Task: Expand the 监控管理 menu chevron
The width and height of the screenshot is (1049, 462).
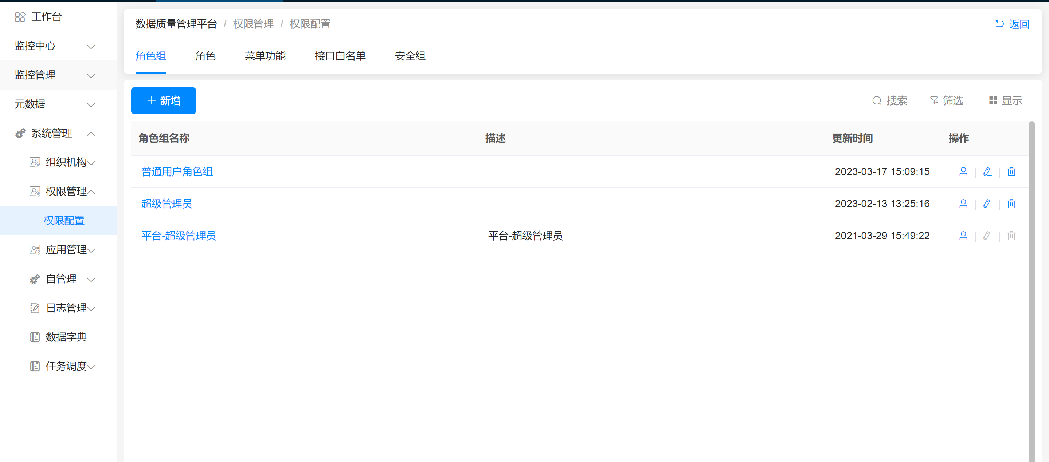Action: (x=91, y=75)
